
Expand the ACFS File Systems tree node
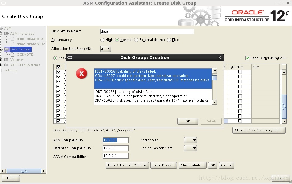click(1, 65)
